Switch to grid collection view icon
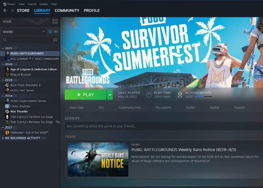263x188 pixels. 55,21
